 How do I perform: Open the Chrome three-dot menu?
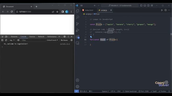[71, 12]
